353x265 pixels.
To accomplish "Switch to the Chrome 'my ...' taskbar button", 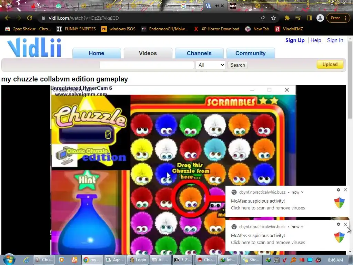I will 92,260.
